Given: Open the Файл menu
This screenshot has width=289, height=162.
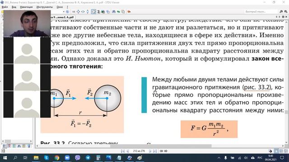Looking at the screenshot, I should (5, 7).
